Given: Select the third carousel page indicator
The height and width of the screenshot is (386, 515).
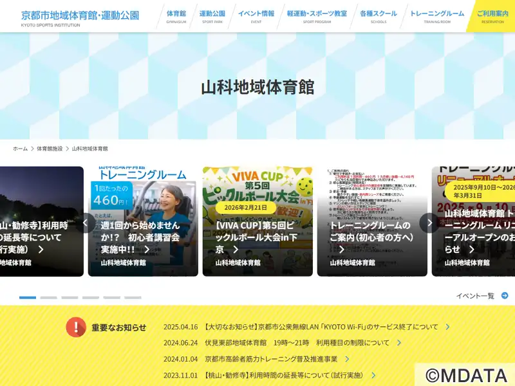Looking at the screenshot, I should coord(70,298).
